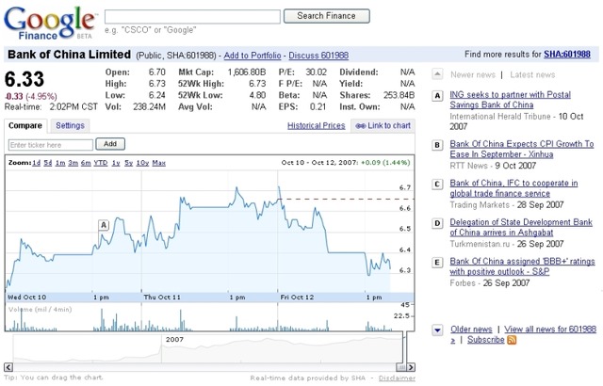Click the date range Oct 10 - Oct 12, 2007
This screenshot has height=386, width=603.
tap(320, 163)
